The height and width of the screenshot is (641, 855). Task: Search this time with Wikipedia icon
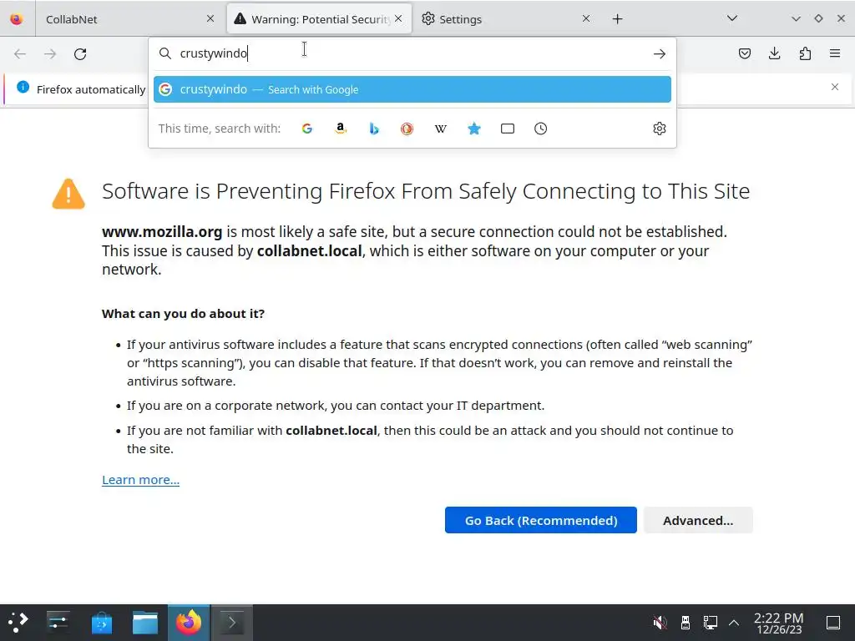441,129
